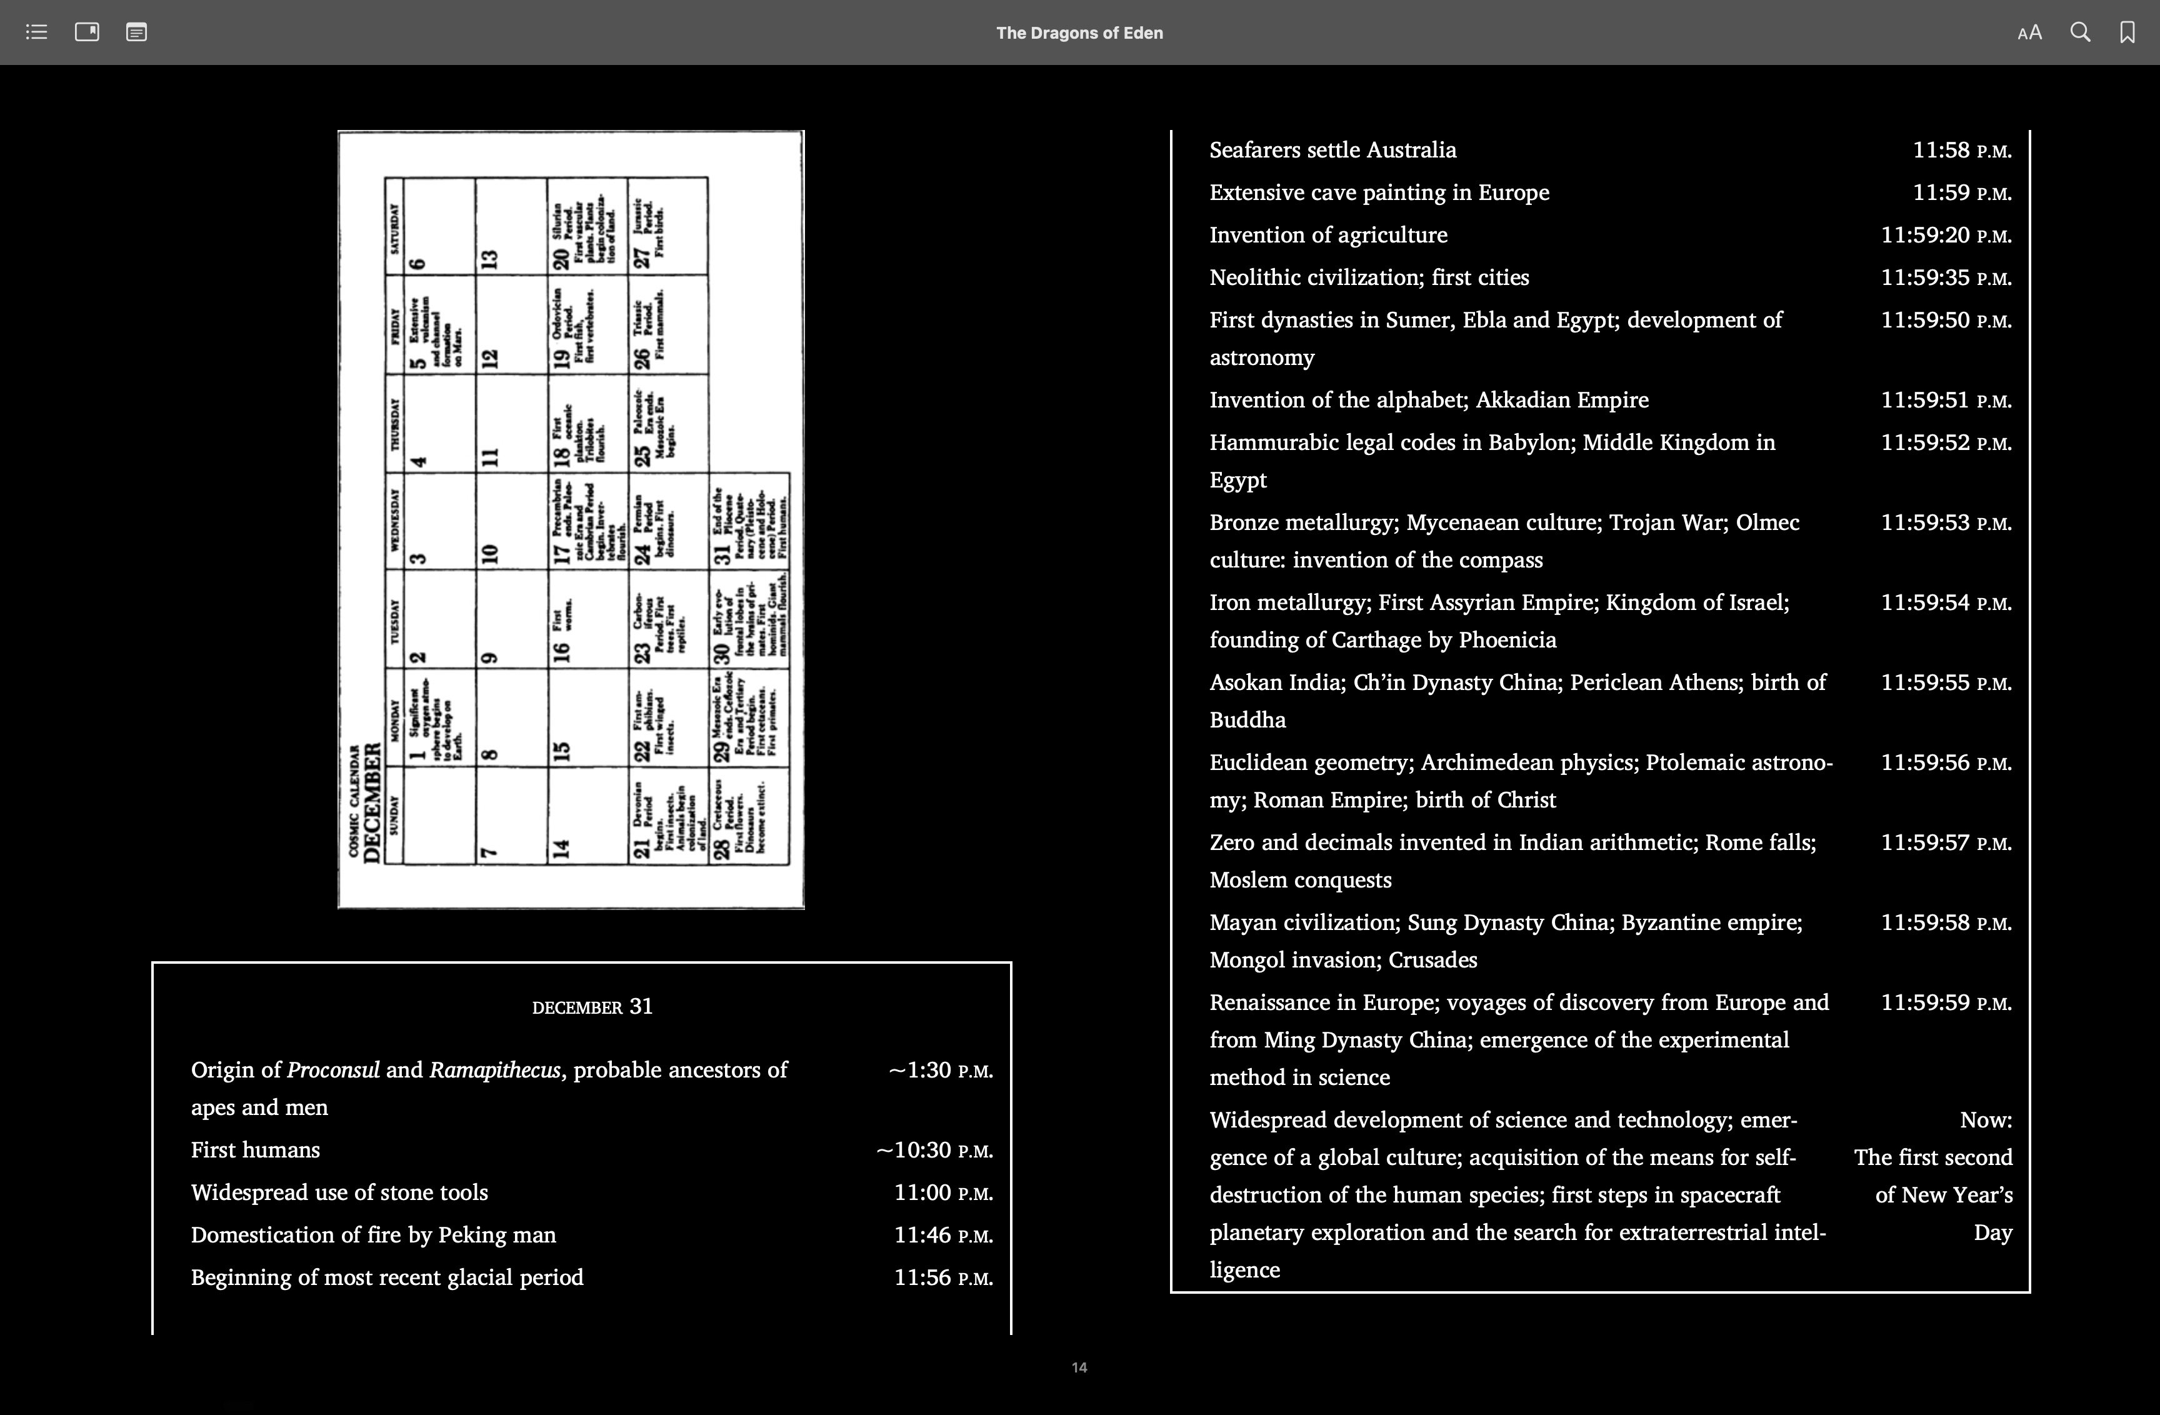Click the word 'Proconsul' in italics
The height and width of the screenshot is (1415, 2160).
click(x=333, y=1070)
